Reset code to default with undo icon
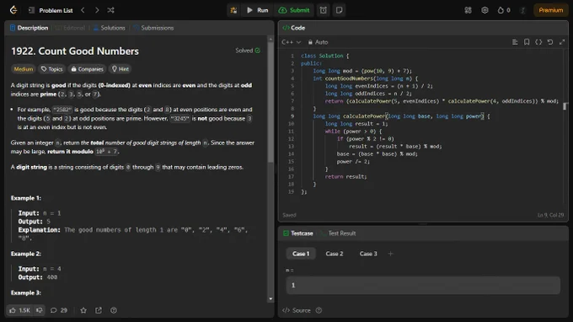573x322 pixels. point(550,42)
